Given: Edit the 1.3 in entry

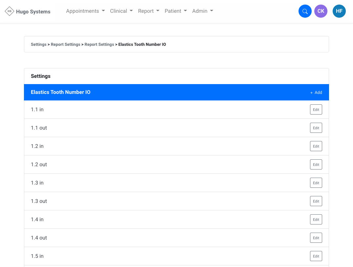Looking at the screenshot, I should (x=316, y=183).
